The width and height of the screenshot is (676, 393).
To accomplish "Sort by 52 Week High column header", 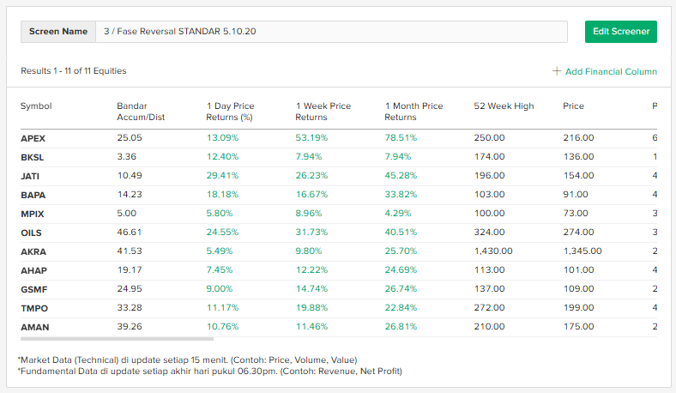I will [504, 106].
